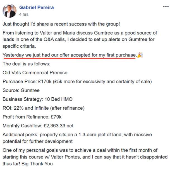Click the red-underlined 'offer accepted' sentence
The image size is (170, 172).
point(70,55)
